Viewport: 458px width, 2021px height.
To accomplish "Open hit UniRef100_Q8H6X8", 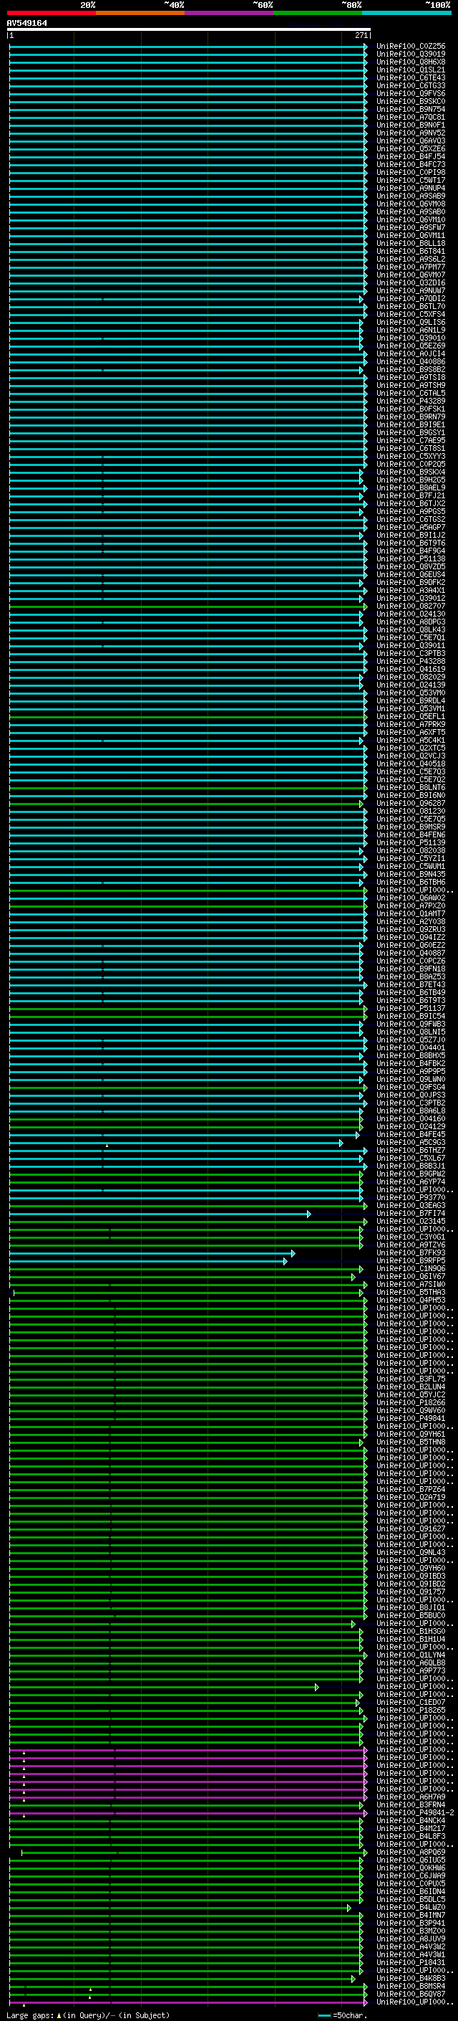I will 410,62.
